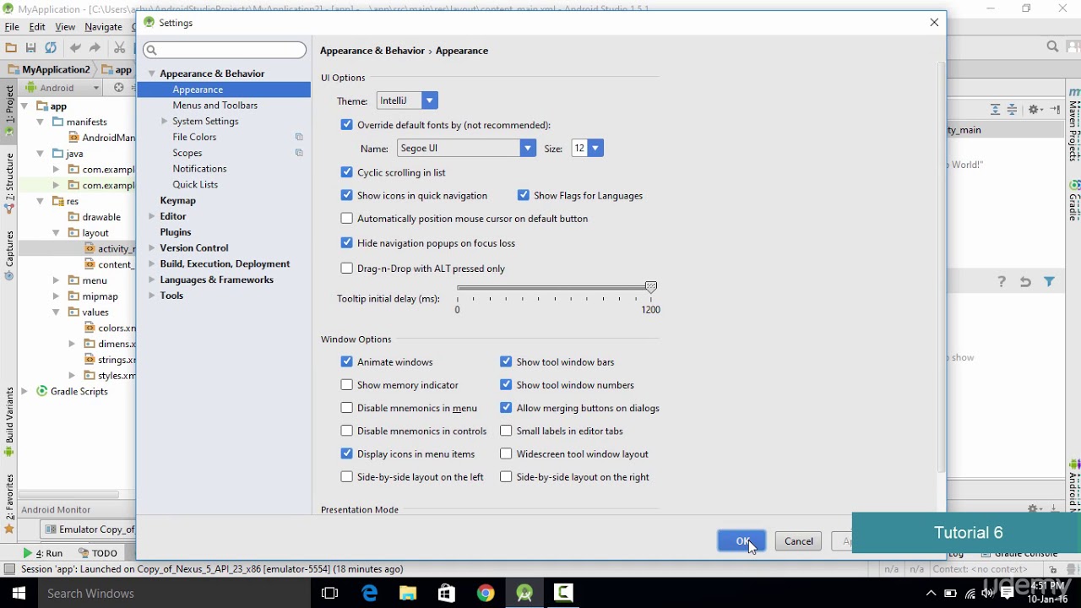Expand the Version Control settings category
Screen dimensions: 1081x608
click(x=152, y=248)
